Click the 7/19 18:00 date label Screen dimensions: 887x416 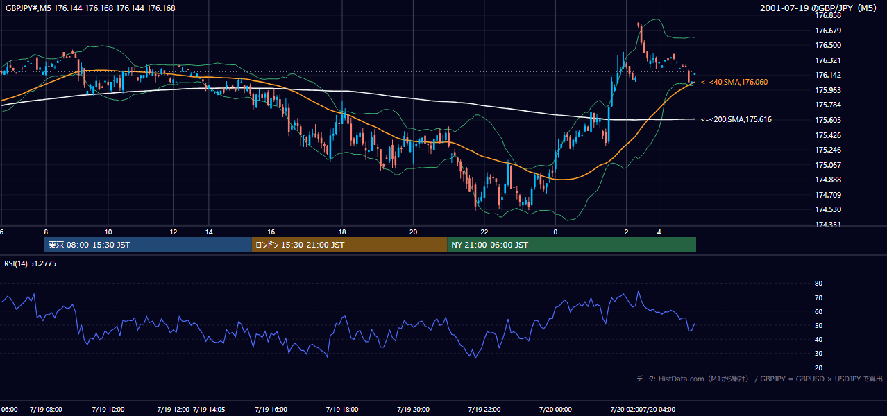pyautogui.click(x=342, y=409)
